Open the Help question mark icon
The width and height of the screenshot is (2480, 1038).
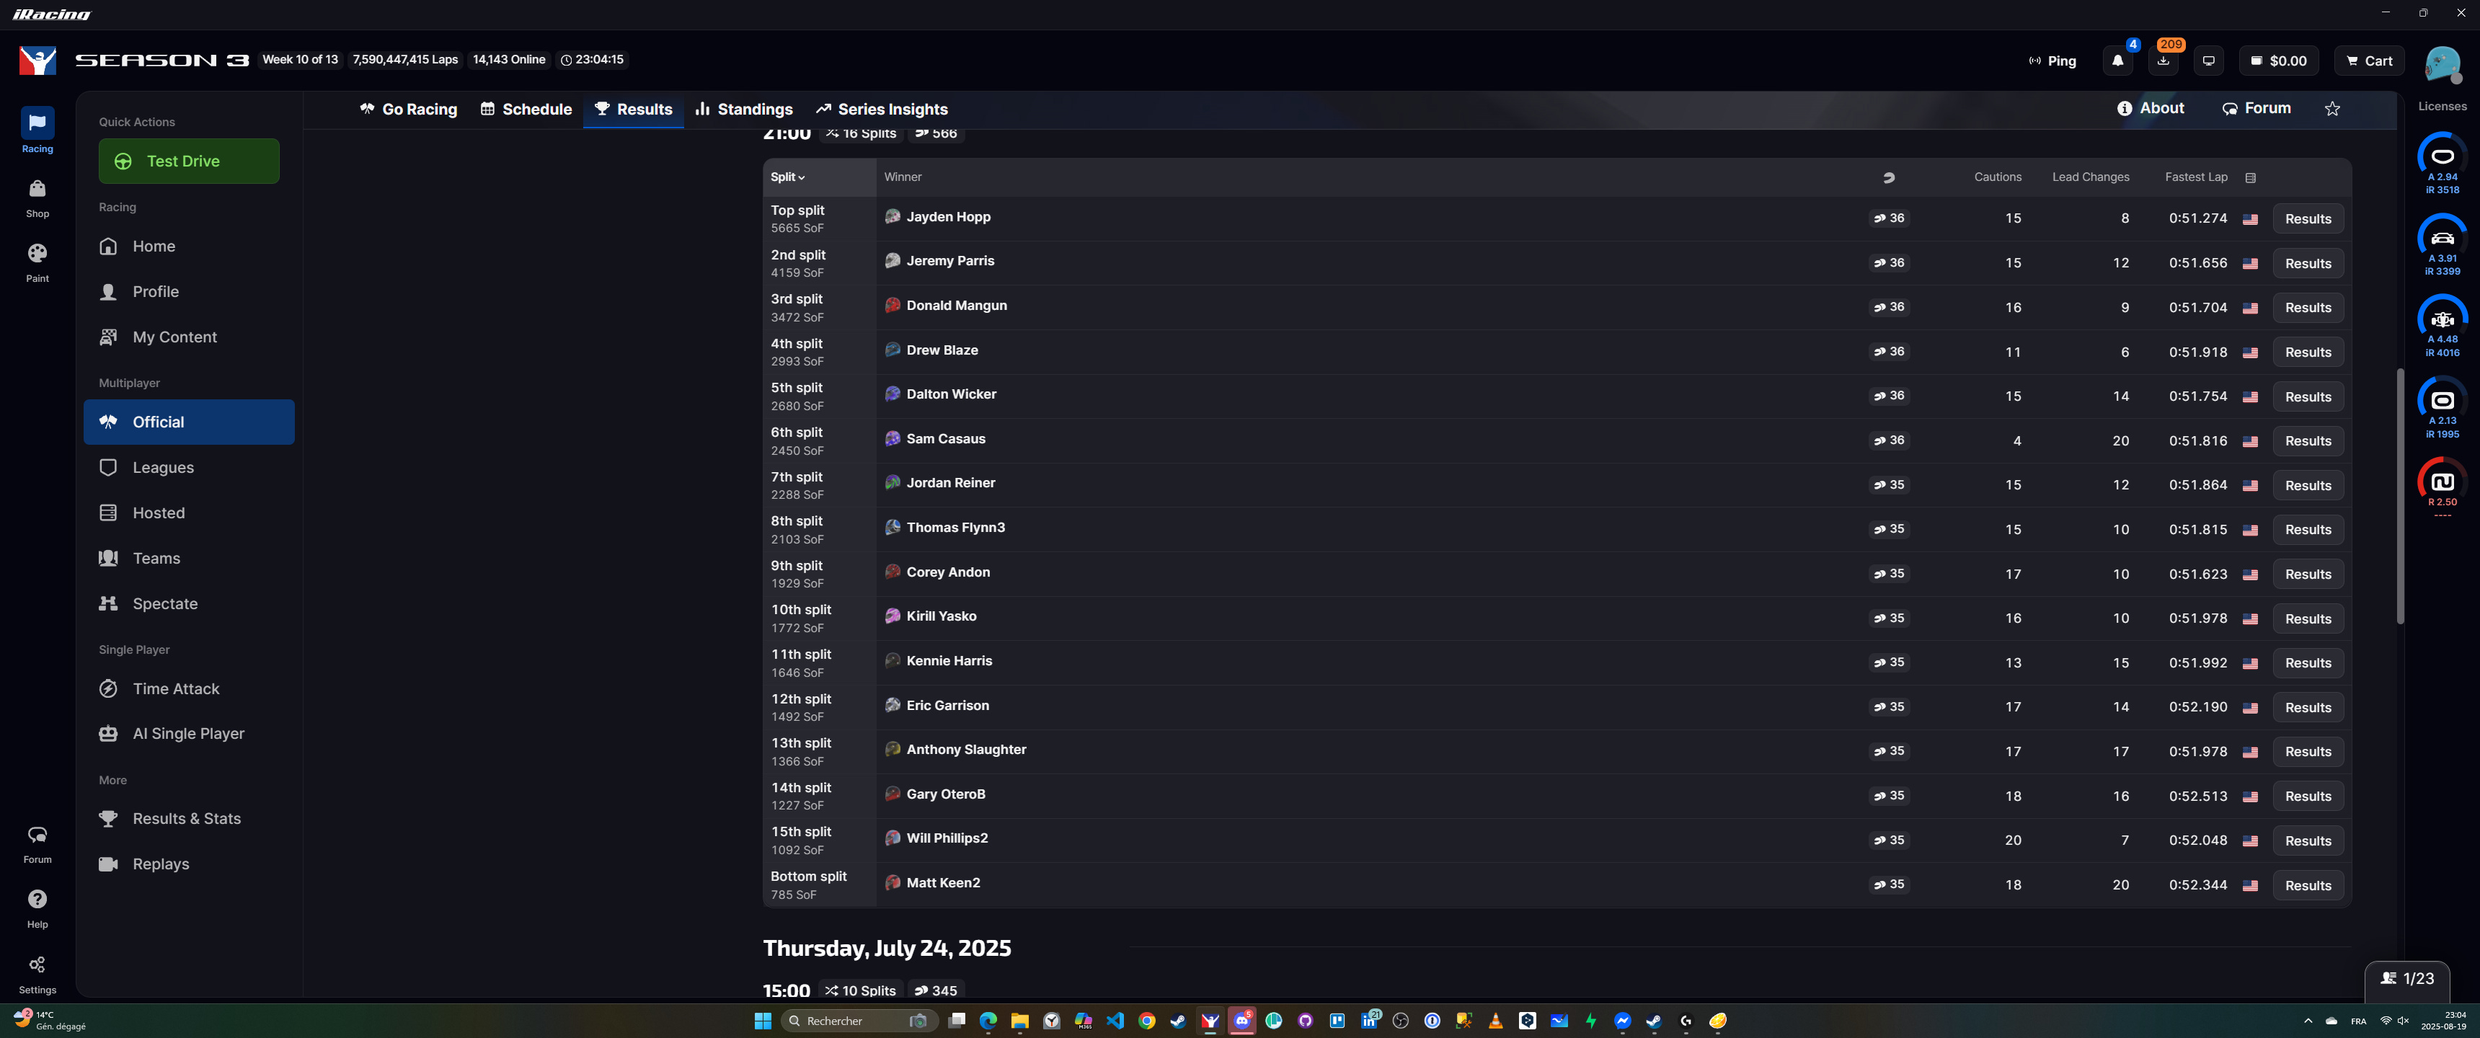point(37,908)
